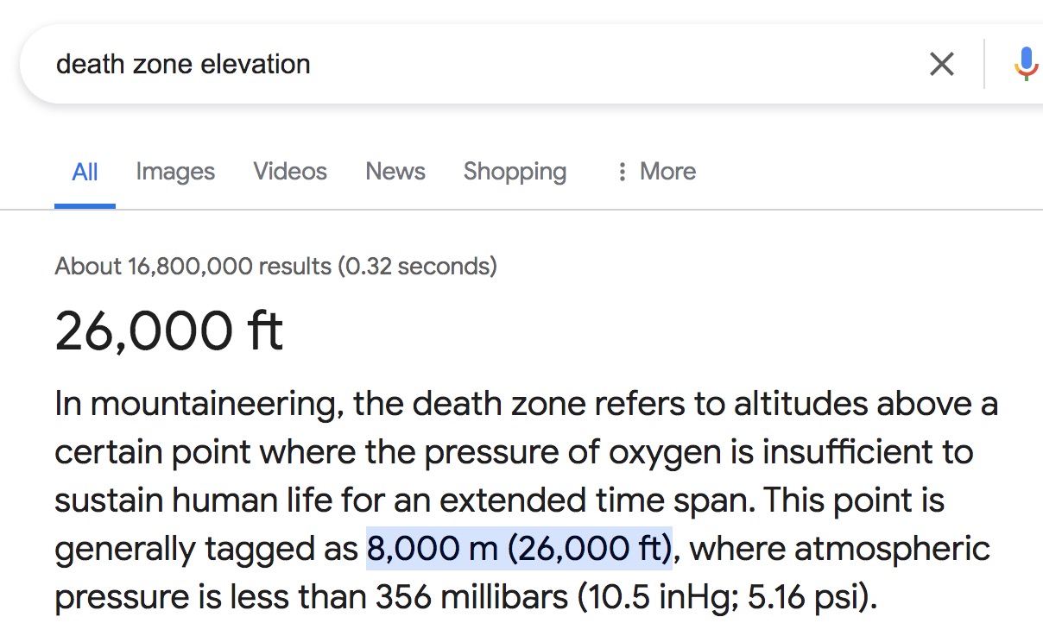The width and height of the screenshot is (1043, 642).
Task: Click the 26,000 ft answer heading
Action: point(169,330)
